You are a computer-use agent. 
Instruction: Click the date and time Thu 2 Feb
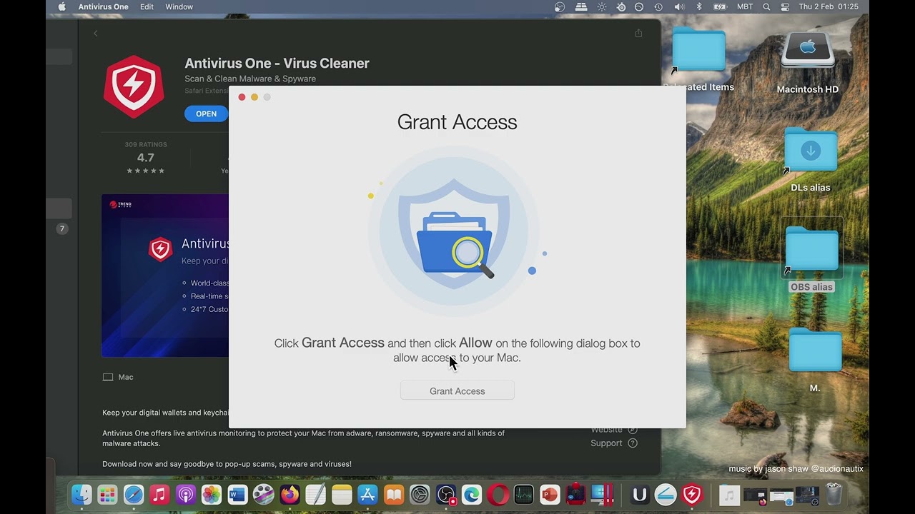point(829,6)
